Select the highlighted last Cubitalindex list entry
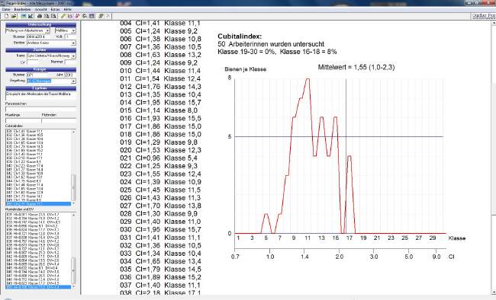Screen dimensions: 496x300 38,204
